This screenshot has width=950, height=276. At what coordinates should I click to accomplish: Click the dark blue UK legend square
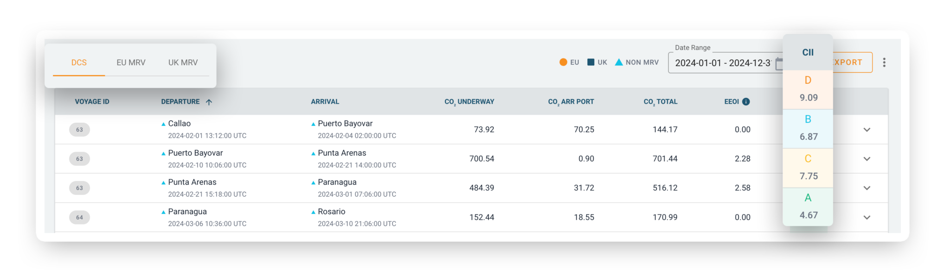click(591, 62)
